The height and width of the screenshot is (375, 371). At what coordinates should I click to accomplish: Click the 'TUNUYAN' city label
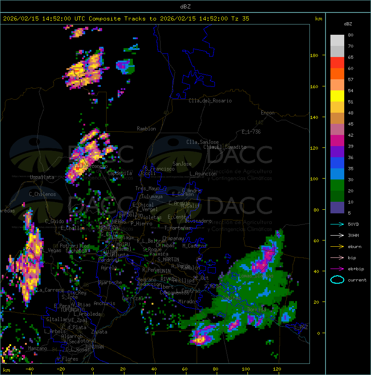(95, 347)
